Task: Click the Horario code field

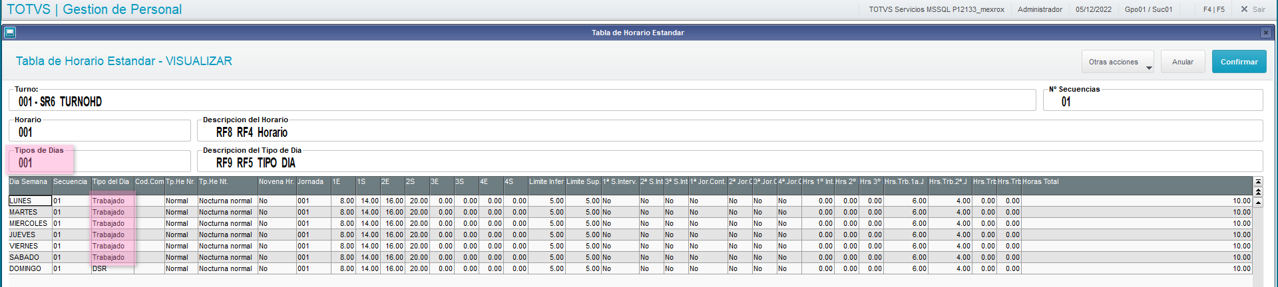Action: [100, 132]
